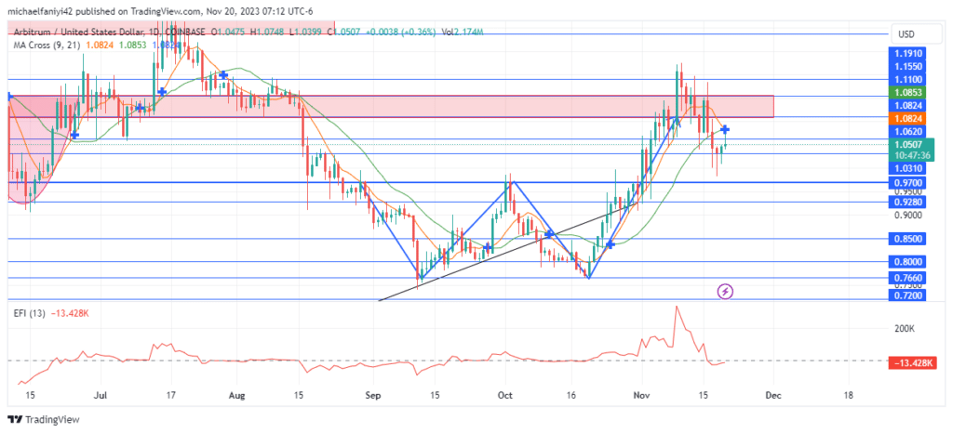
Task: Click the dark blue 1.0824 level label
Action: click(x=907, y=106)
